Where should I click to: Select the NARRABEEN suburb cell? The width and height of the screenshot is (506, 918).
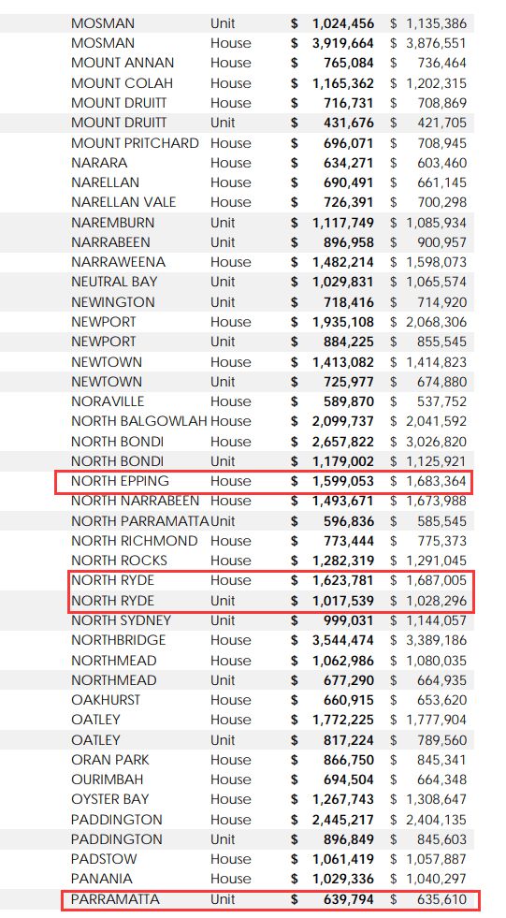(x=110, y=242)
